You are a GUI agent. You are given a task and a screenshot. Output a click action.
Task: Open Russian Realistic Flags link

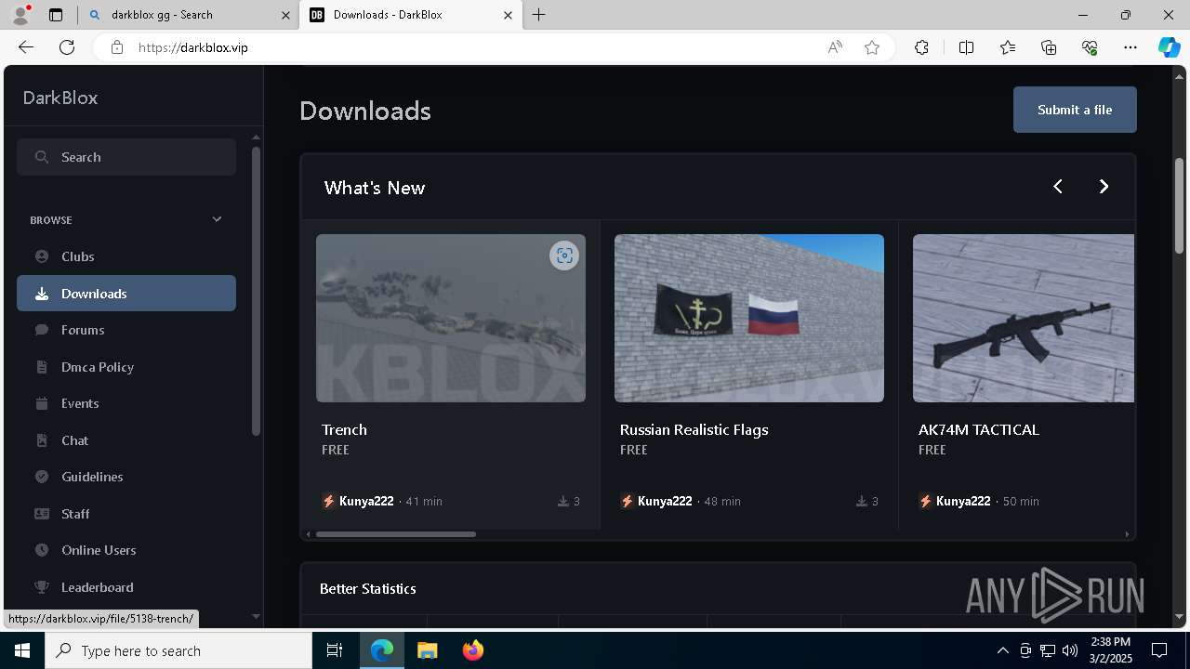pyautogui.click(x=694, y=429)
